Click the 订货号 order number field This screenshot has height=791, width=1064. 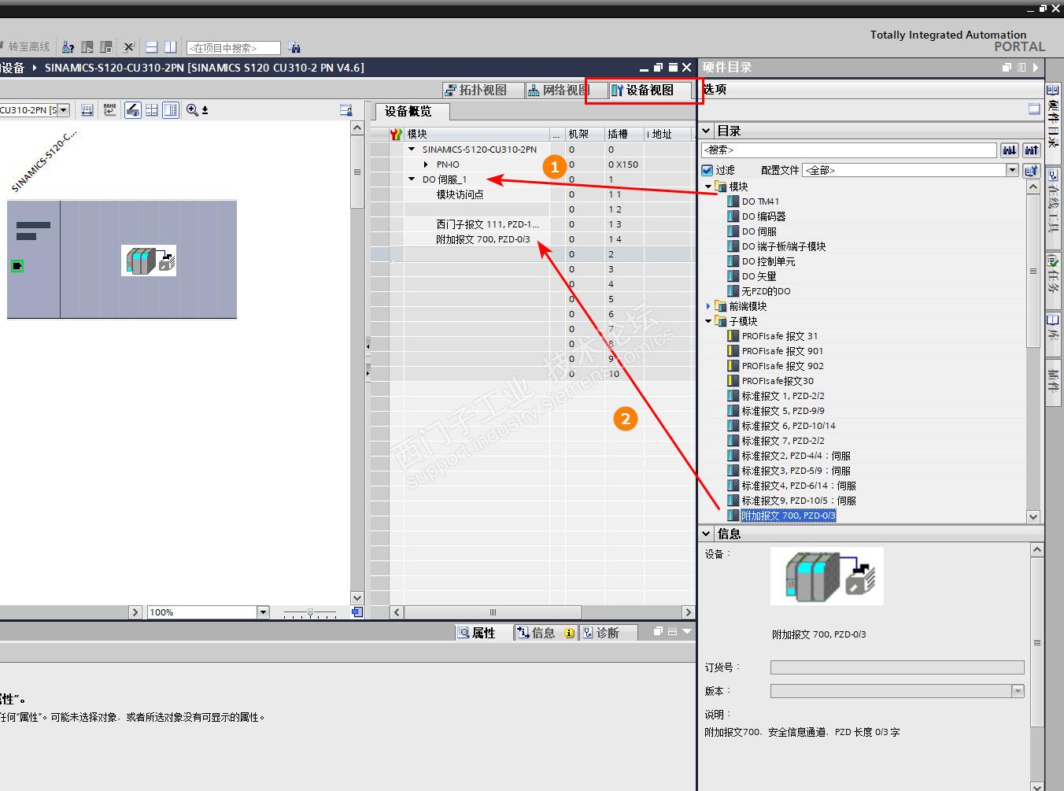point(897,667)
